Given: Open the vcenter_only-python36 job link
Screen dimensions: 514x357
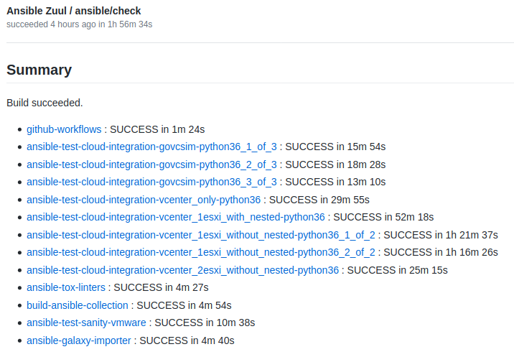Looking at the screenshot, I should pyautogui.click(x=144, y=200).
